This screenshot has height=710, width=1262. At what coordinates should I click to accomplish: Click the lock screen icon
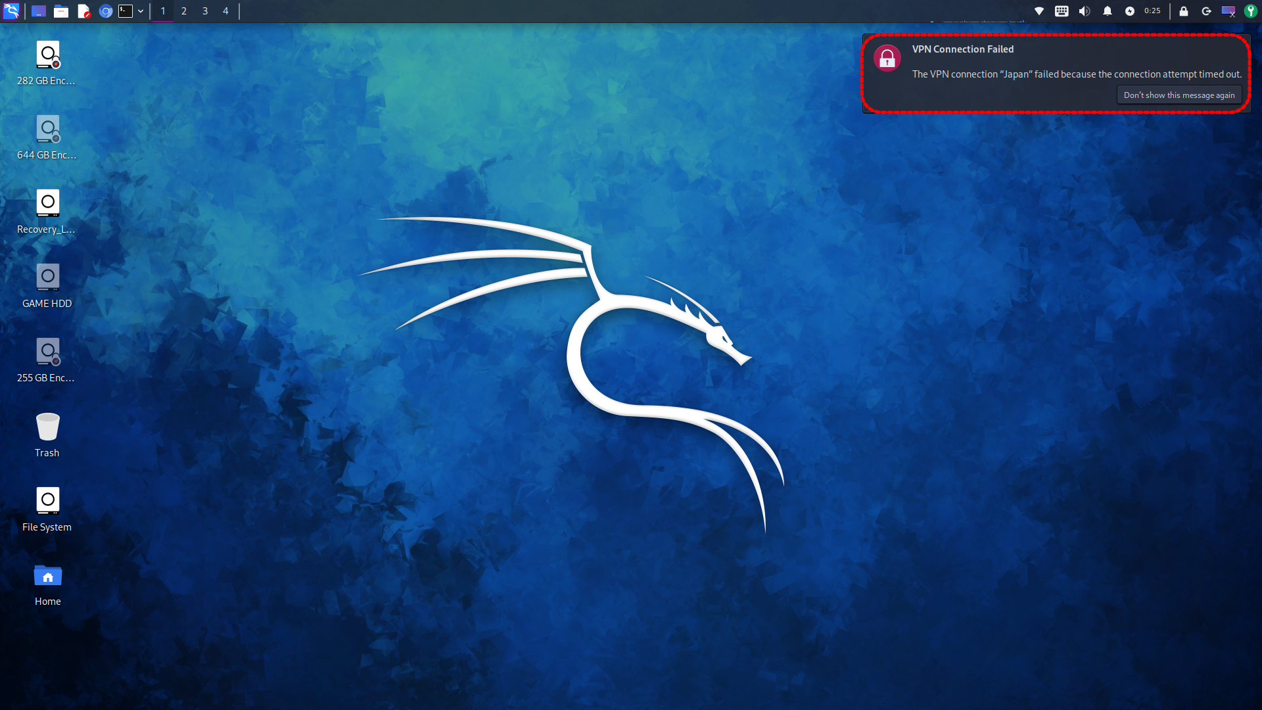click(x=1184, y=11)
